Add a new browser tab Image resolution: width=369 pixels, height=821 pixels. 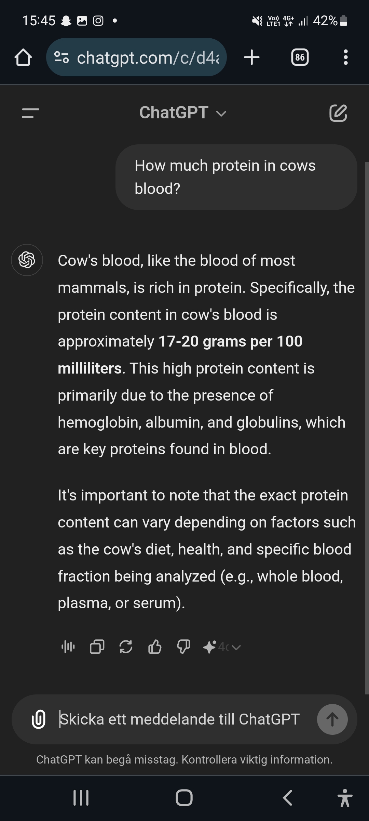(x=252, y=57)
